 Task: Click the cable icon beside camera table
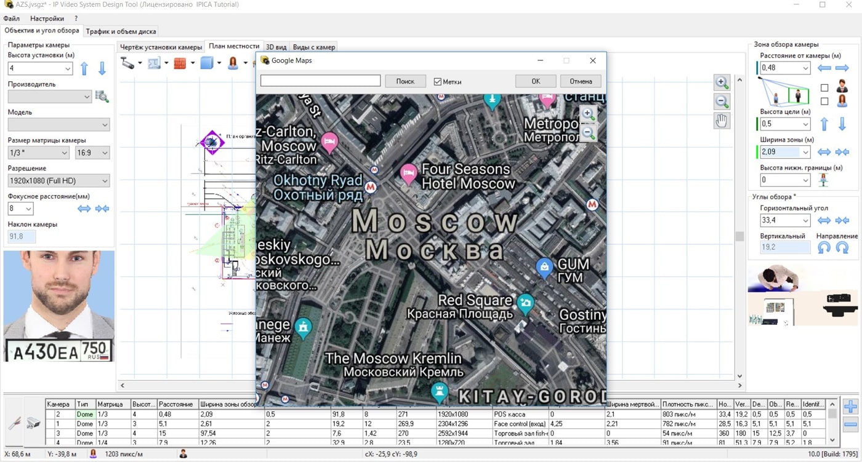15,423
